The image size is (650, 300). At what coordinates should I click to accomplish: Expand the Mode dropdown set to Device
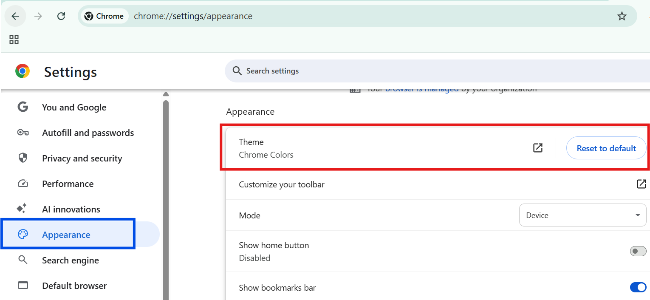point(582,215)
